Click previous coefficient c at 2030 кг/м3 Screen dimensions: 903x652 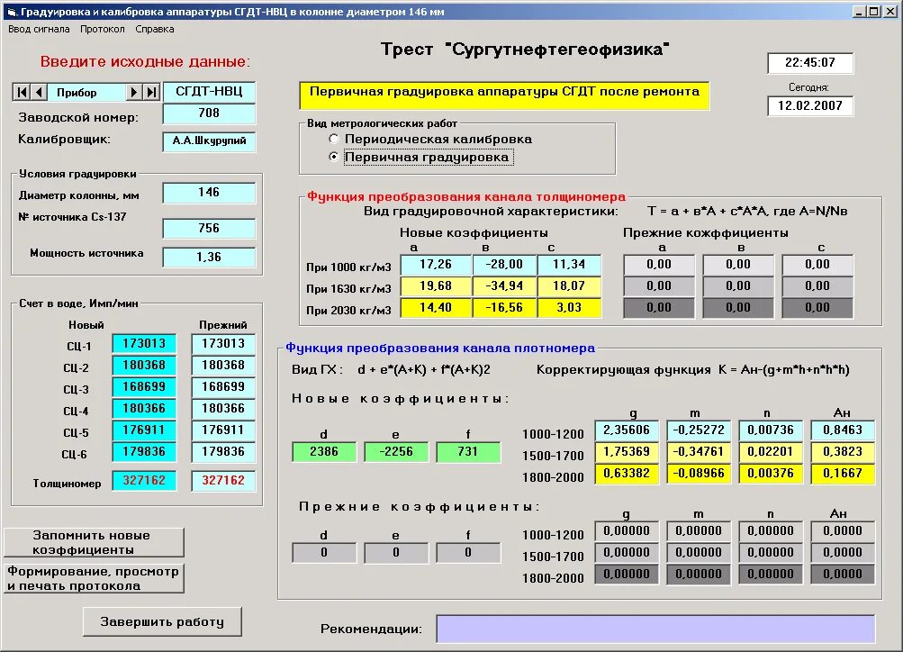click(817, 308)
